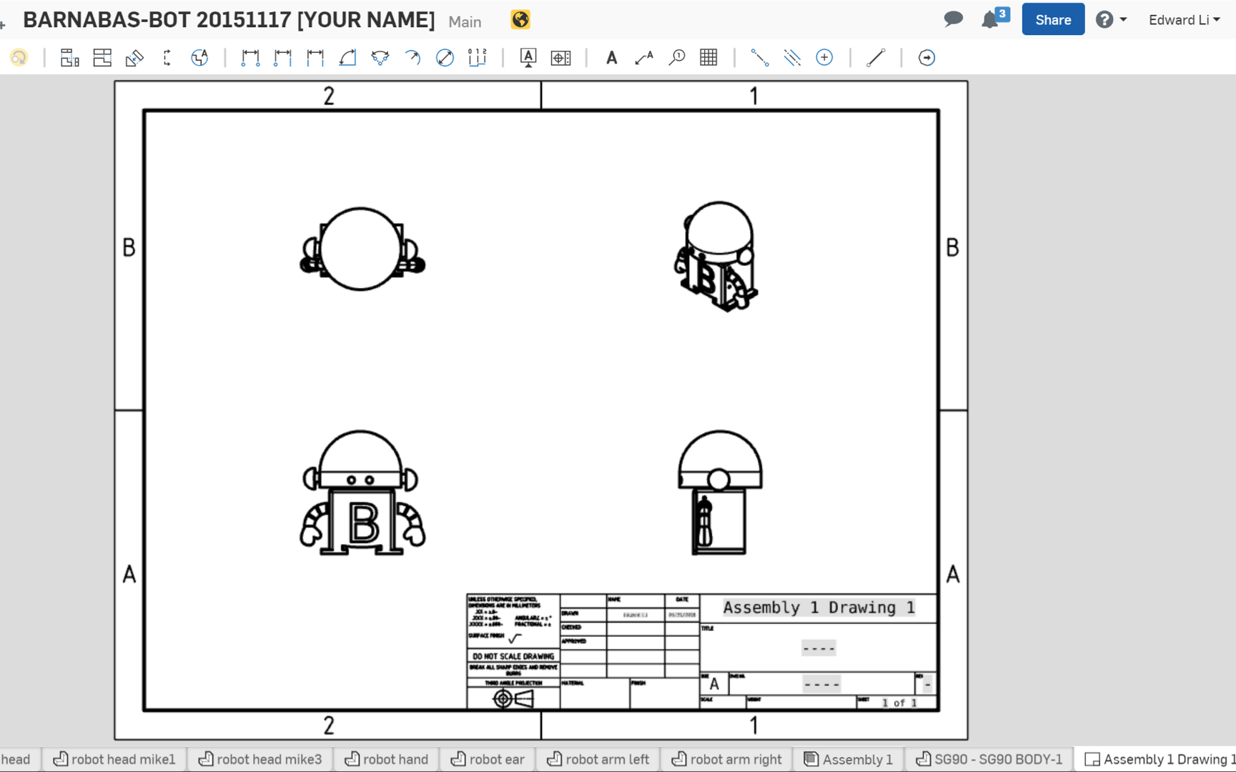This screenshot has height=772, width=1236.
Task: Open the robot arm right tab
Action: [727, 759]
